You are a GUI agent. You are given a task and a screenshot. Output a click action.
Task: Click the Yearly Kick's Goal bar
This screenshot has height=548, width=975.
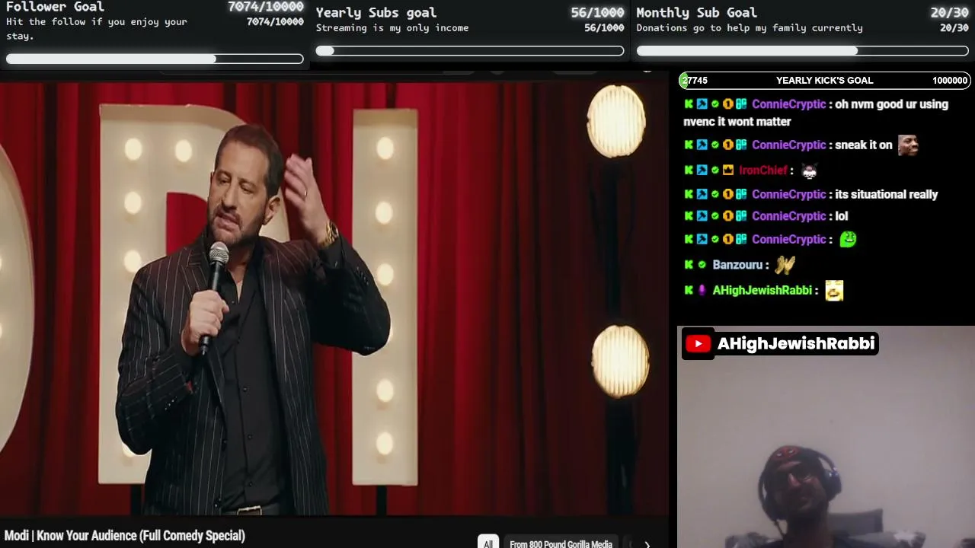(825, 80)
